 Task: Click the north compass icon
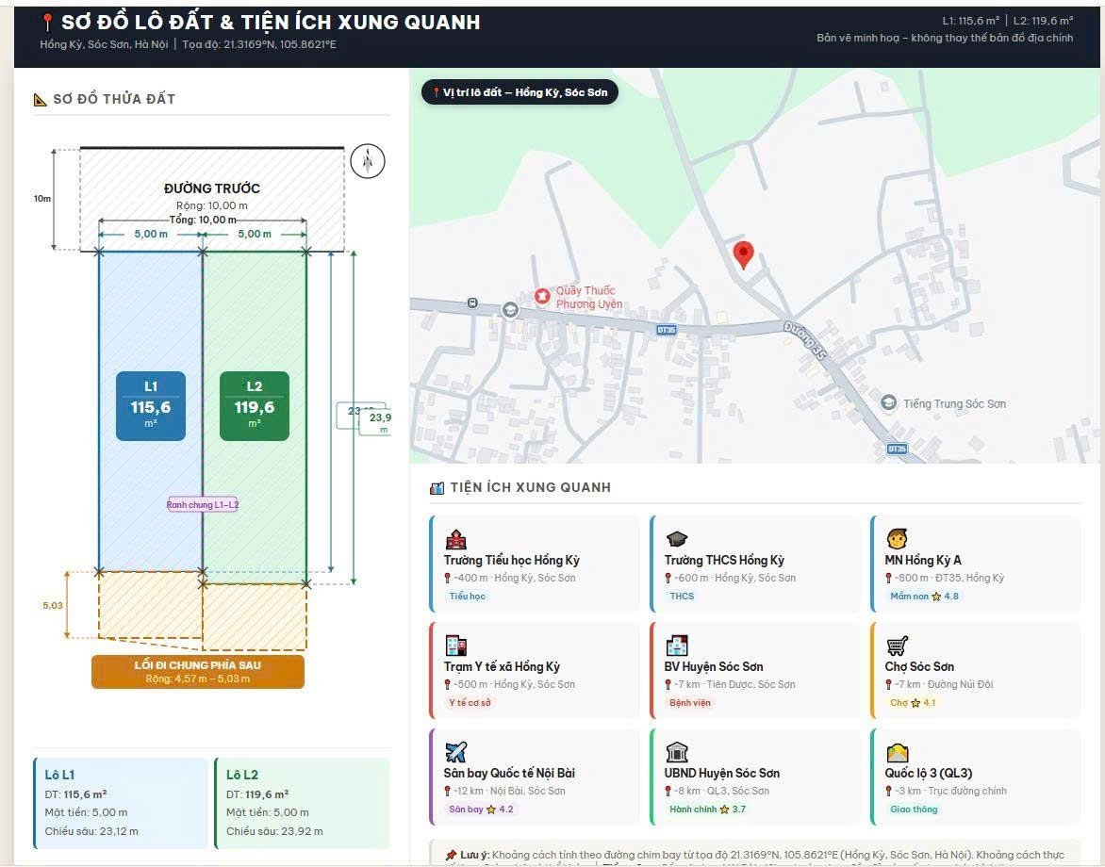[368, 161]
